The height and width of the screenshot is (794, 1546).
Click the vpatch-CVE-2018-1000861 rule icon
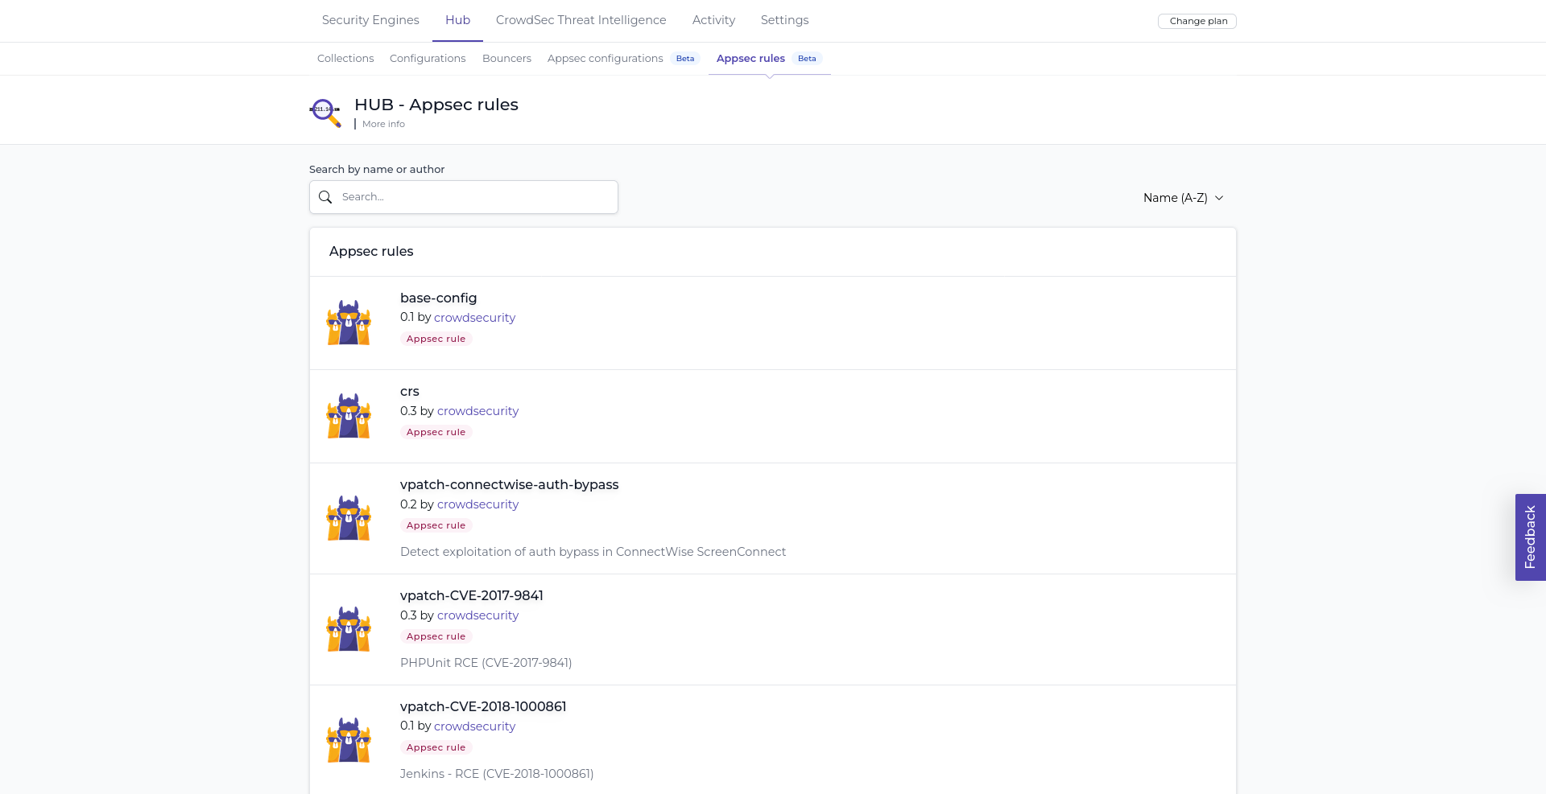click(x=348, y=739)
